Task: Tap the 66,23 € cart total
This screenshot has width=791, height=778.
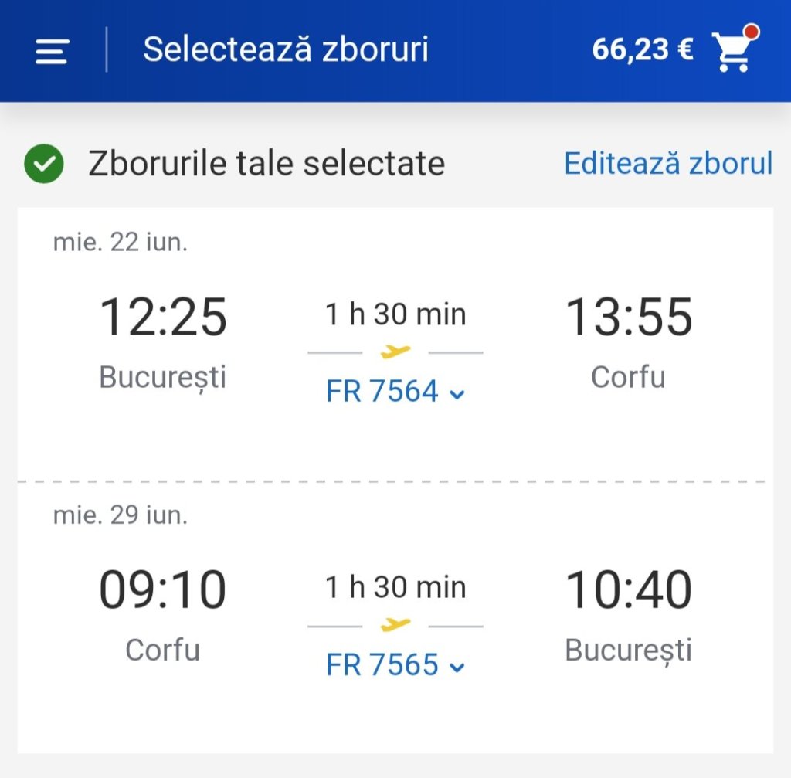Action: click(642, 50)
